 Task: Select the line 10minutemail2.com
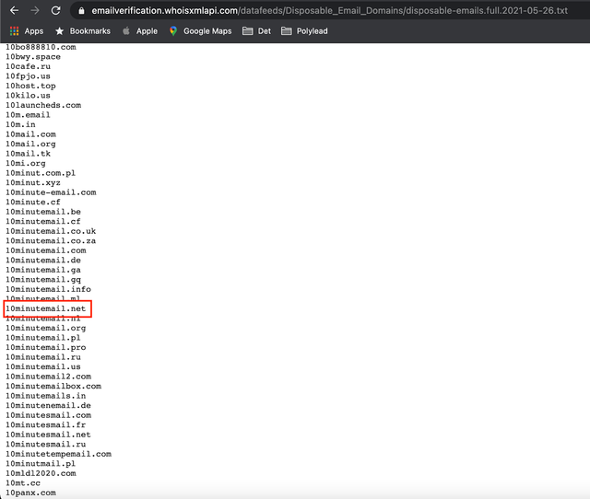(48, 377)
